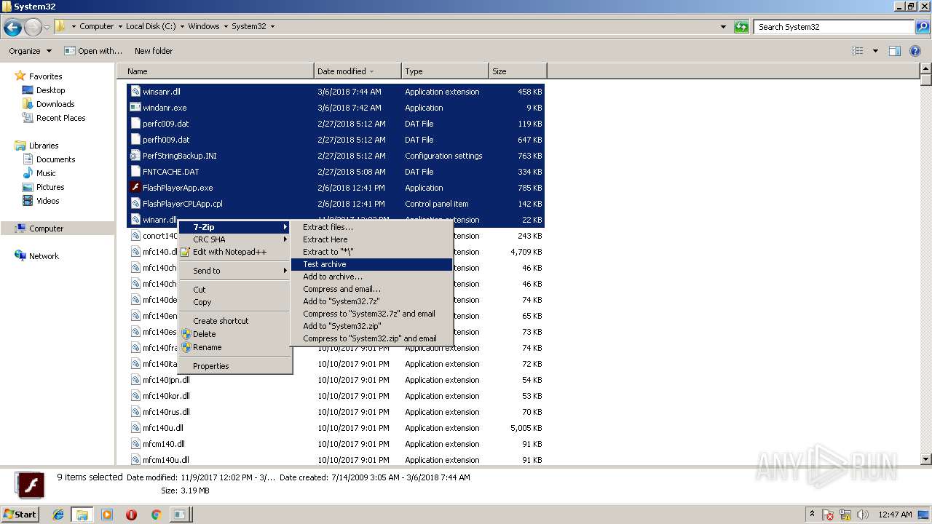Click the Open with... toolbar button

(93, 51)
